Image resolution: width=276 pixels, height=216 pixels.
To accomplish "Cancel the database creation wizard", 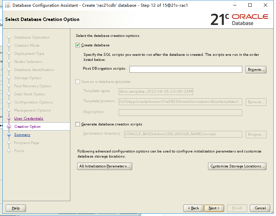I will pos(260,208).
